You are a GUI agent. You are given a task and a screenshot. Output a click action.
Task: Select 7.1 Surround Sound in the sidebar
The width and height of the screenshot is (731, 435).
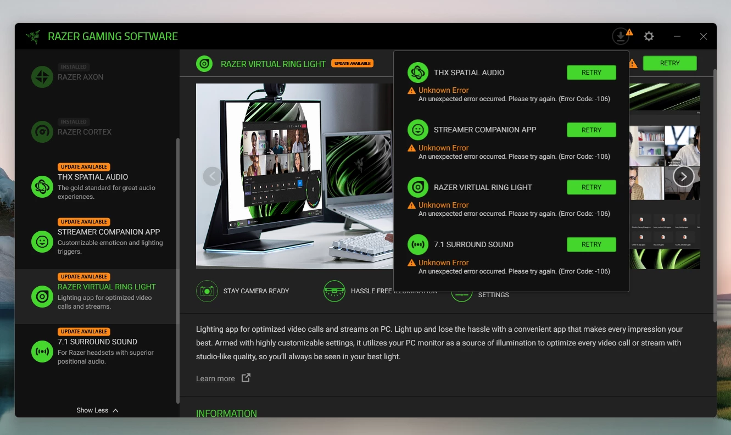coord(96,352)
